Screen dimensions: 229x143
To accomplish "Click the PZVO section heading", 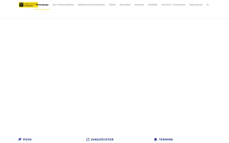I will coord(27,140).
